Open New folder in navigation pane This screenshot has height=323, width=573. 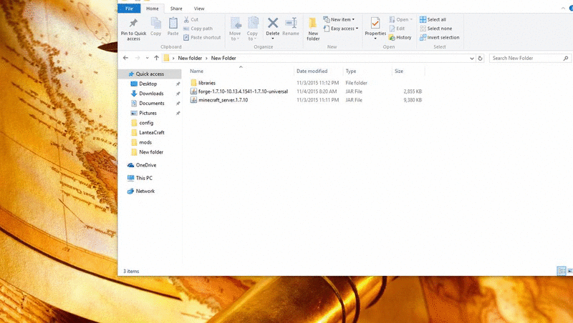151,152
